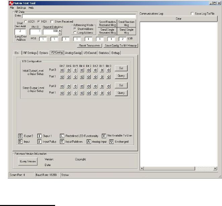Click the Pkt ID input field
The height and width of the screenshot is (206, 222).
pyautogui.click(x=35, y=32)
